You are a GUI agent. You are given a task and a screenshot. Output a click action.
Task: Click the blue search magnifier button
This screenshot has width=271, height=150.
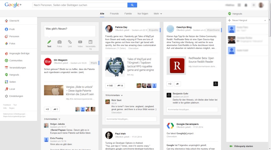click(132, 5)
